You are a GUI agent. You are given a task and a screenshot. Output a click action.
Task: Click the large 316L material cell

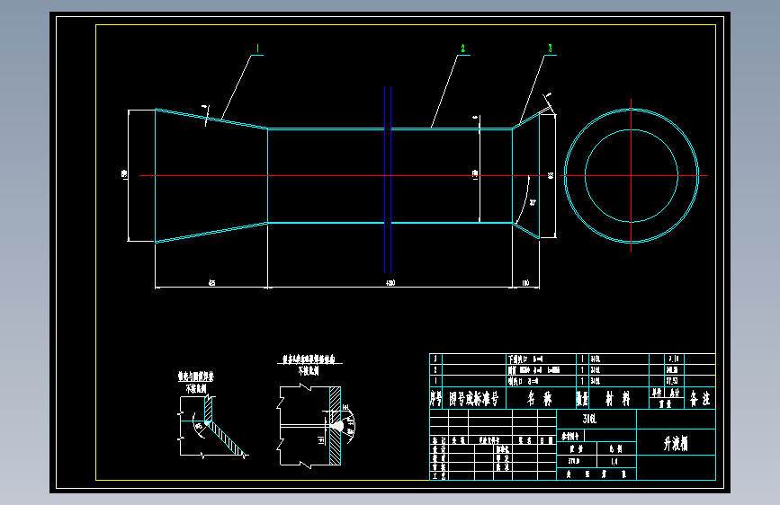click(x=596, y=419)
